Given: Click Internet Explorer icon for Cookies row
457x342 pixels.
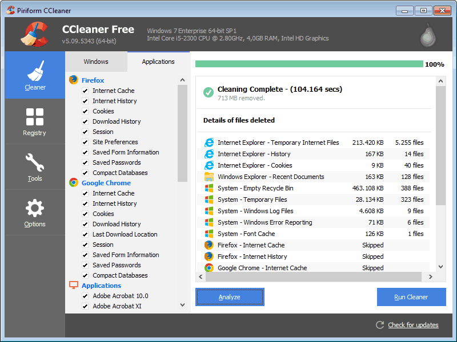Looking at the screenshot, I should click(x=209, y=165).
